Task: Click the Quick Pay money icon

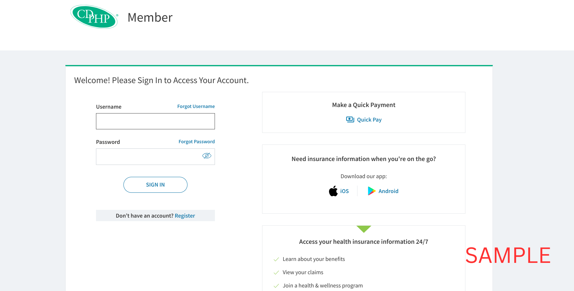Action: point(350,120)
